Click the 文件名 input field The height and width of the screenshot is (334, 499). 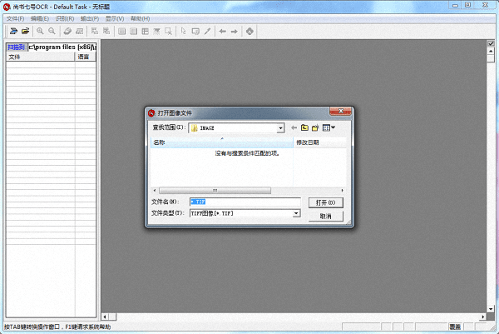pyautogui.click(x=245, y=202)
